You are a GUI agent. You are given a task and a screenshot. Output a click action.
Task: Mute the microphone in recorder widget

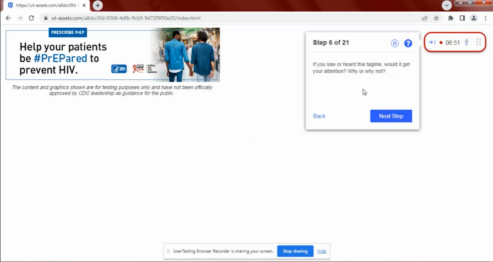pos(467,43)
